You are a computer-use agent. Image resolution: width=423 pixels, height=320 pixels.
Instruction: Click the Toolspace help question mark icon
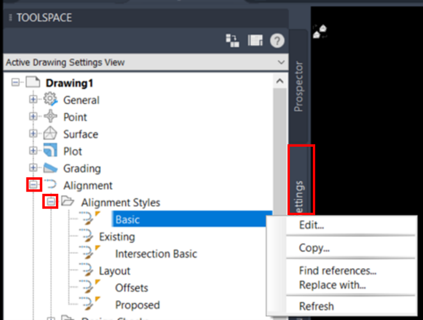(x=277, y=41)
